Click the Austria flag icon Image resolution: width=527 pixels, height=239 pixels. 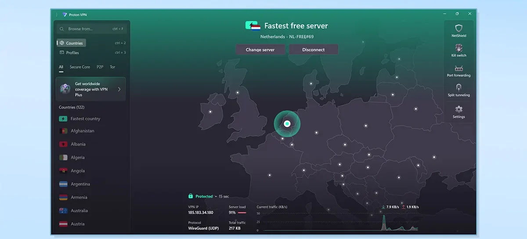(63, 224)
